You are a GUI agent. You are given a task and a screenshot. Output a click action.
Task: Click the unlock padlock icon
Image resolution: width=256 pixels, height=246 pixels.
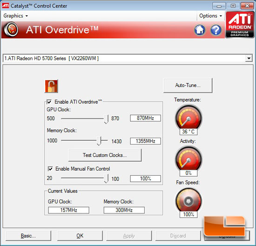click(51, 86)
